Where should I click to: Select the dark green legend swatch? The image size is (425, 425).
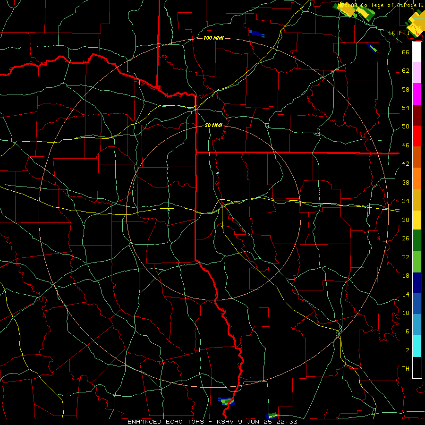click(417, 240)
